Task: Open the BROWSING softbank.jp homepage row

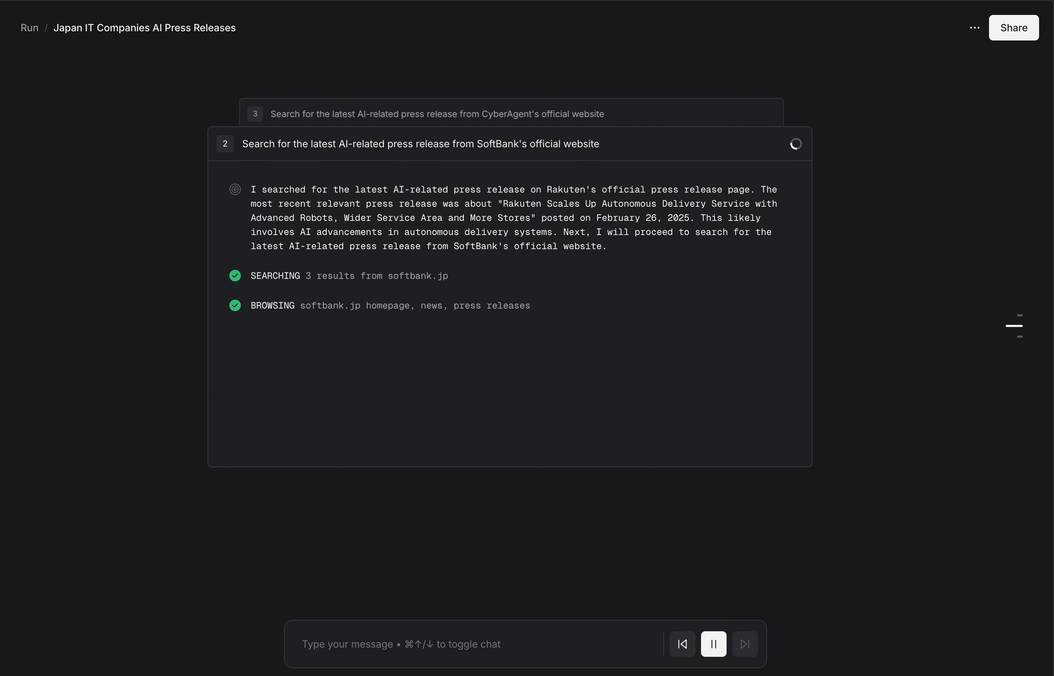Action: click(390, 306)
